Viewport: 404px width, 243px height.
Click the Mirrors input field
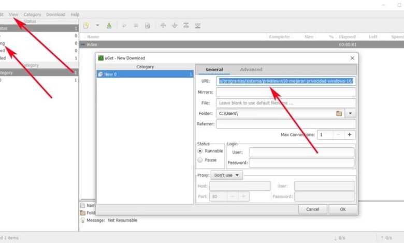pos(286,92)
